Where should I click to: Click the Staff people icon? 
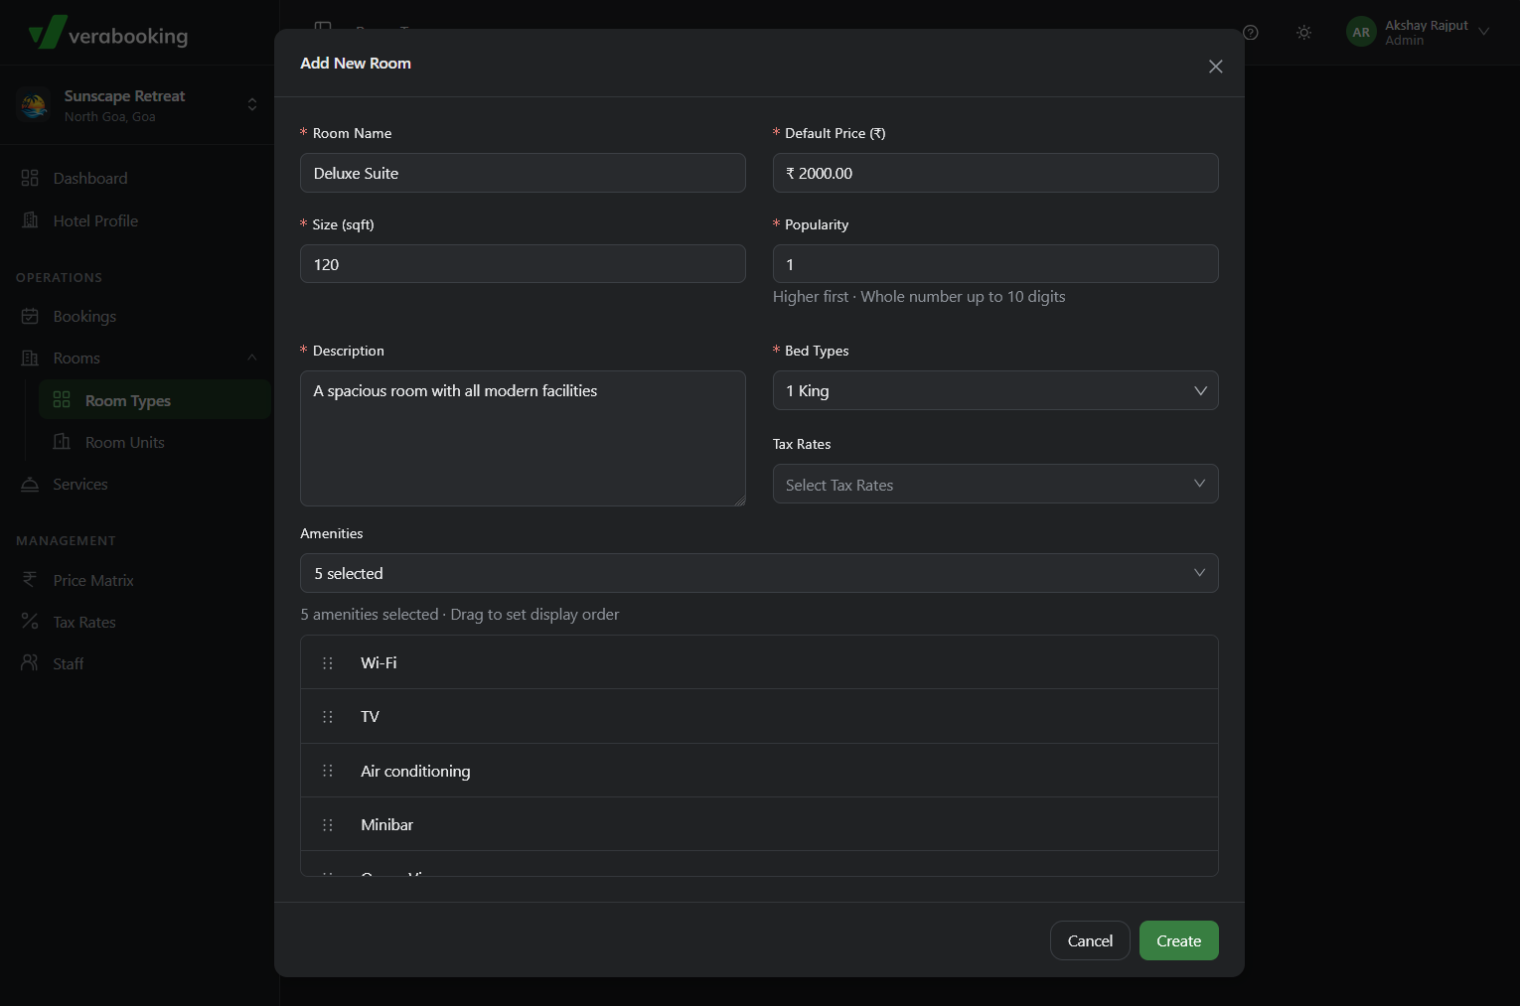pyautogui.click(x=30, y=662)
